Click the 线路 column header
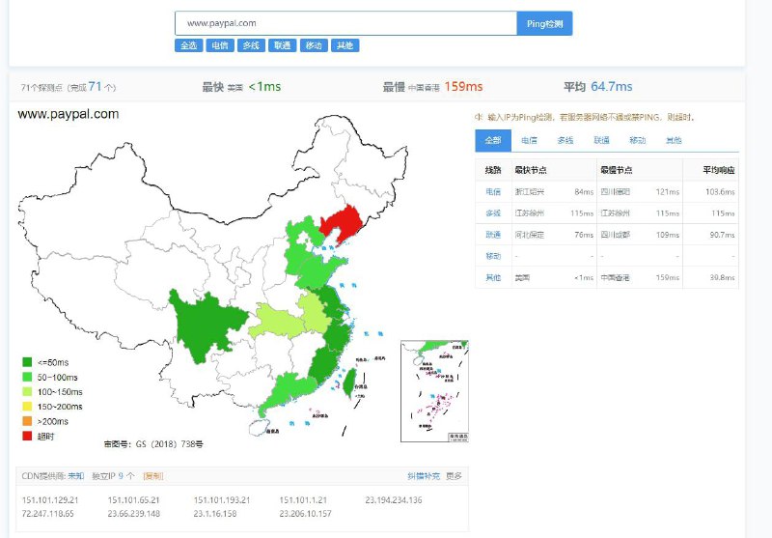 pyautogui.click(x=493, y=170)
